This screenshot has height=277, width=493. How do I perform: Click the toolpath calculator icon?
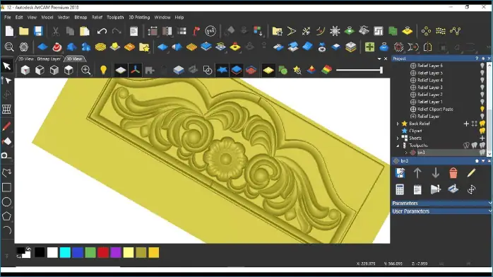click(x=400, y=189)
